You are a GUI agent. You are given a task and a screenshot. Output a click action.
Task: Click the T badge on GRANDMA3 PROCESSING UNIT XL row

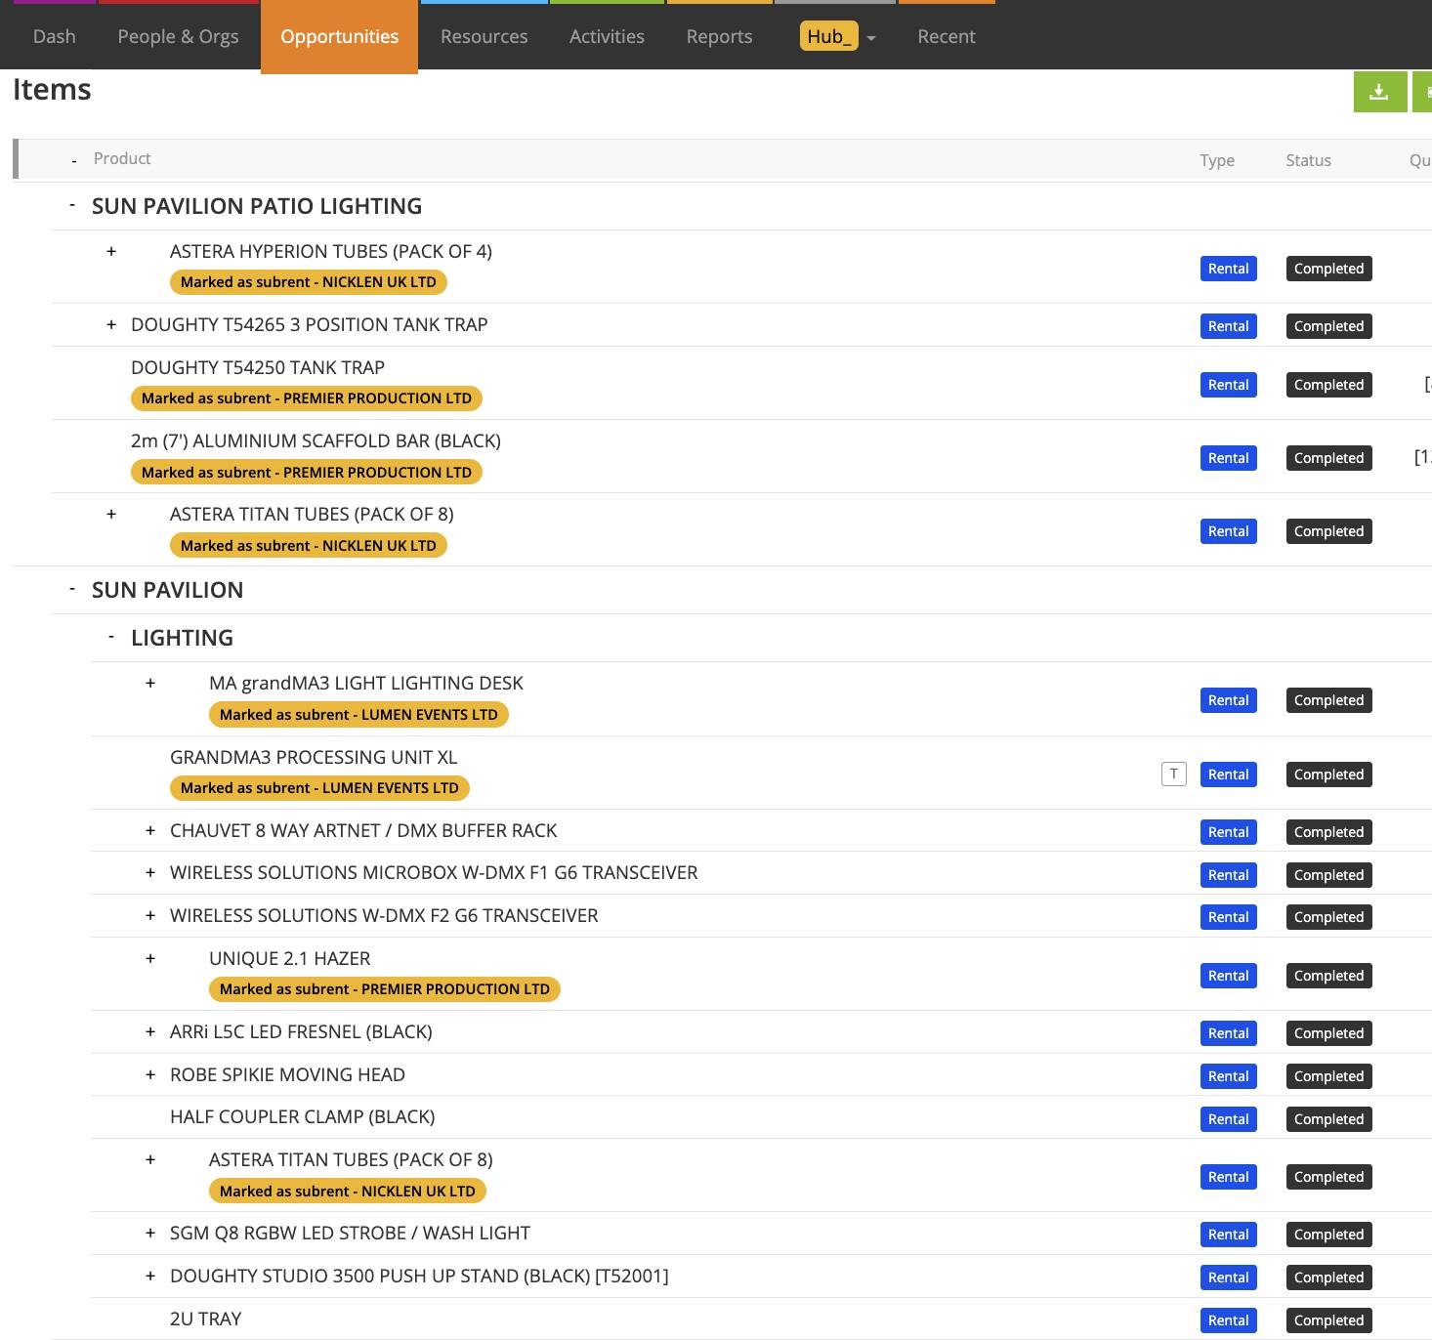1173,775
